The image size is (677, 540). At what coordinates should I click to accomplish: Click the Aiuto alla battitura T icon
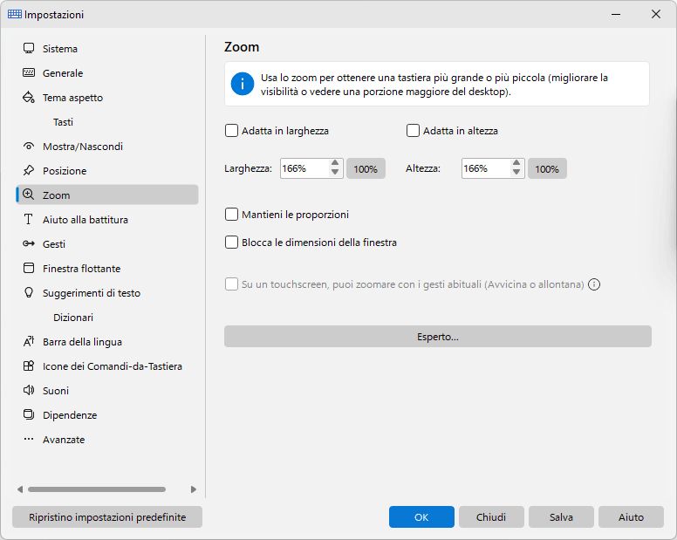(x=29, y=219)
